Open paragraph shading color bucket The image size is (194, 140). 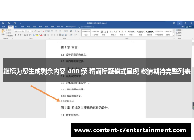(71, 35)
